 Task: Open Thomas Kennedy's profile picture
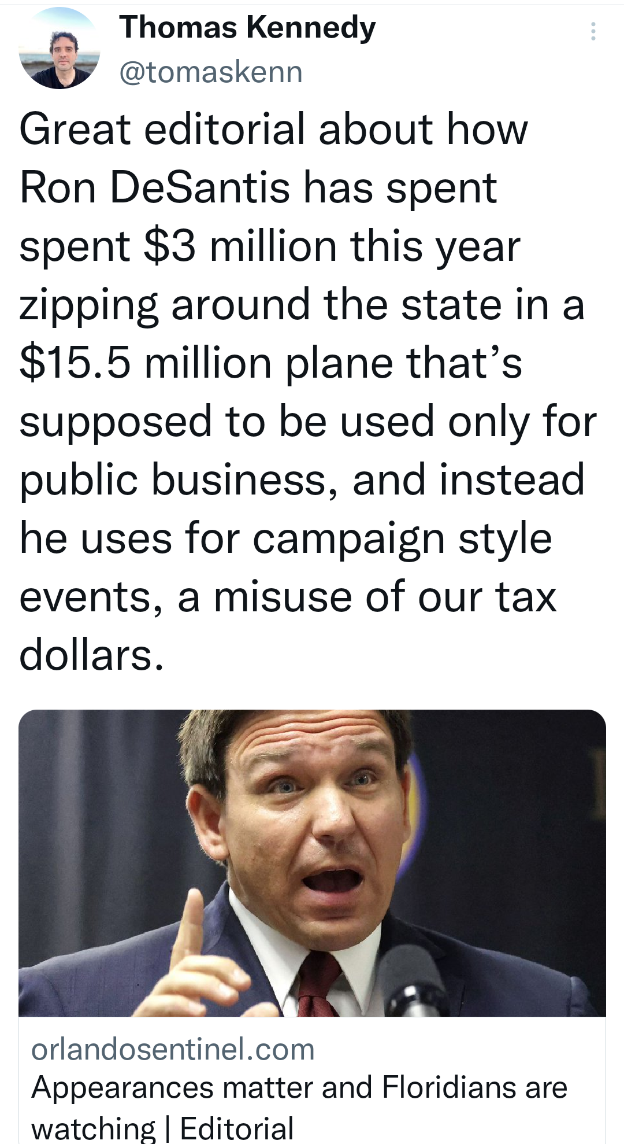point(60,48)
